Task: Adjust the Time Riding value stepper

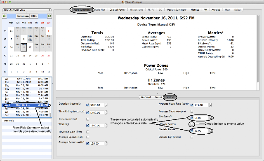Action: tap(106, 112)
